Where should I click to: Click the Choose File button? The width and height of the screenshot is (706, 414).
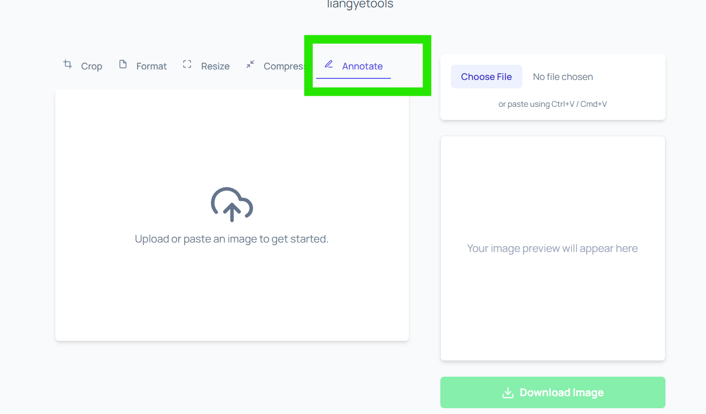point(486,76)
